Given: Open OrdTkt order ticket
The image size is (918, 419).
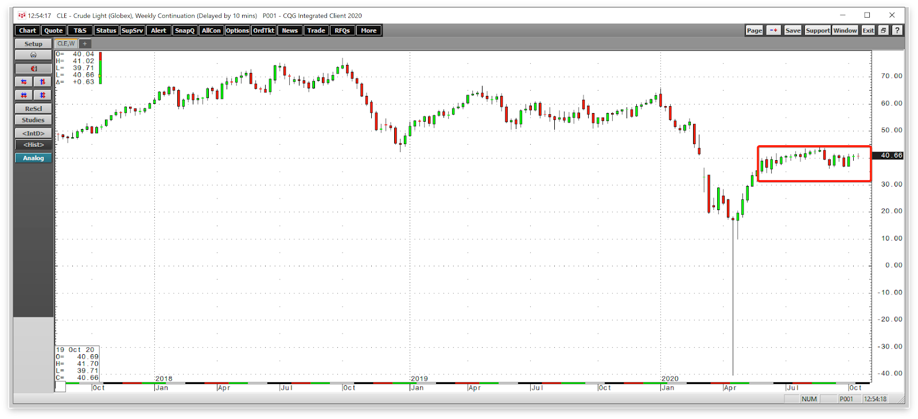Looking at the screenshot, I should pos(264,30).
